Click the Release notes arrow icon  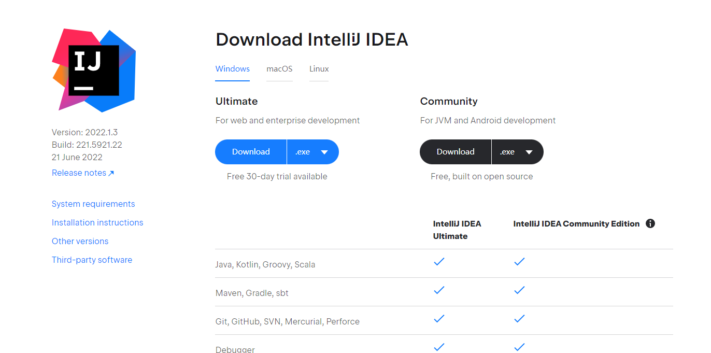tap(111, 173)
